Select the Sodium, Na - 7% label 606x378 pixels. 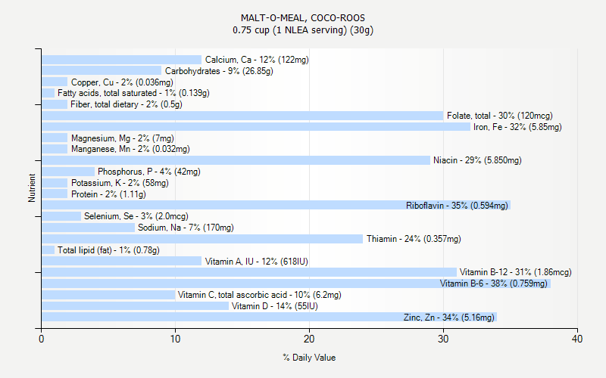186,228
